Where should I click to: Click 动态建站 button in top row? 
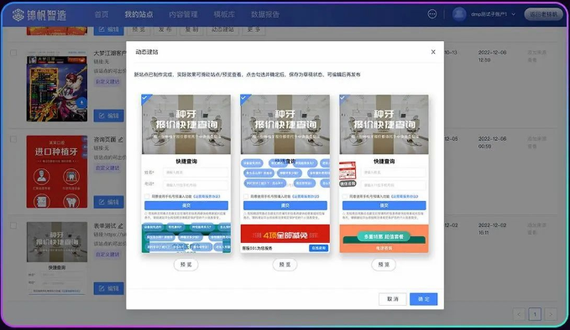tap(222, 29)
